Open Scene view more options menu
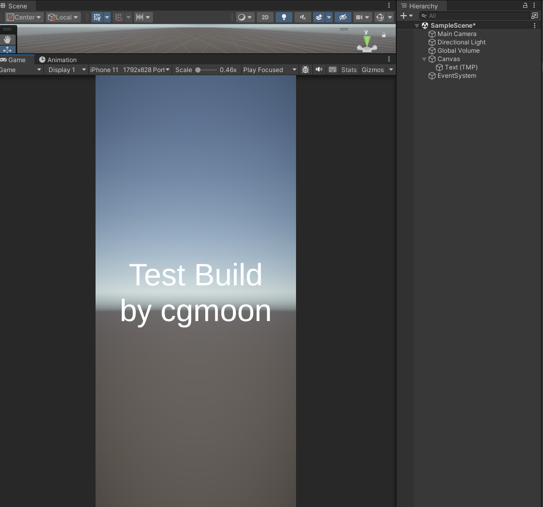Image resolution: width=543 pixels, height=507 pixels. tap(389, 5)
